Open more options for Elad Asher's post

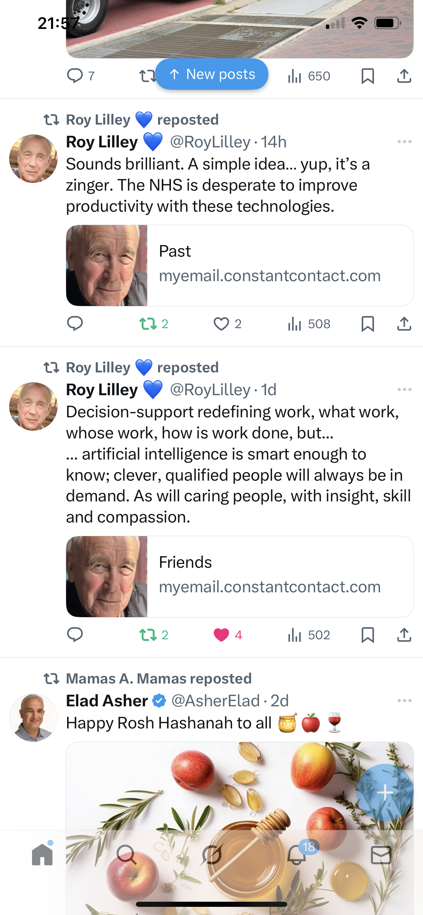[404, 701]
